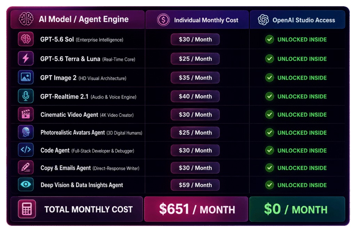Click the picture icon for GPT Image 2
The width and height of the screenshot is (356, 237).
point(26,77)
